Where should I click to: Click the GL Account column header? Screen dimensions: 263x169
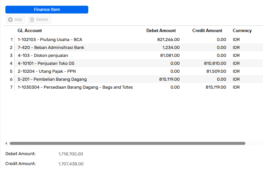[30, 30]
